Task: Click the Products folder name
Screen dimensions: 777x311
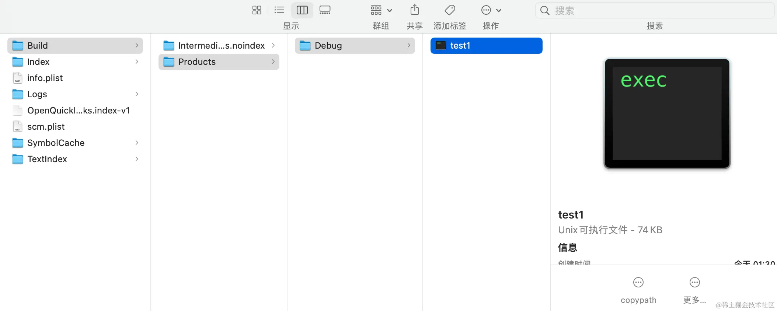Action: tap(197, 62)
